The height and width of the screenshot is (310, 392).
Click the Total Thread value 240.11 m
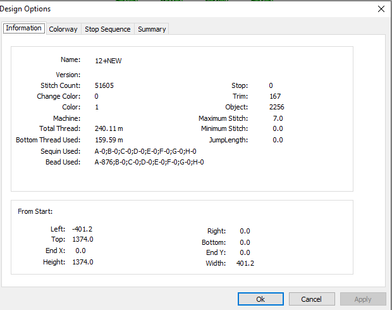[x=109, y=128]
